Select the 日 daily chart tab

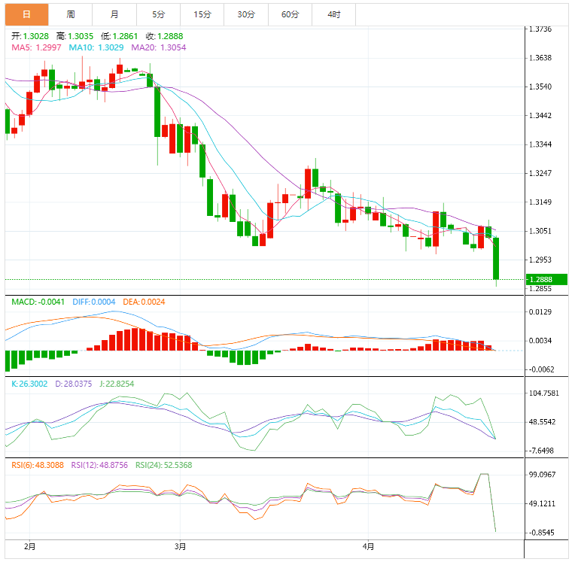[27, 14]
